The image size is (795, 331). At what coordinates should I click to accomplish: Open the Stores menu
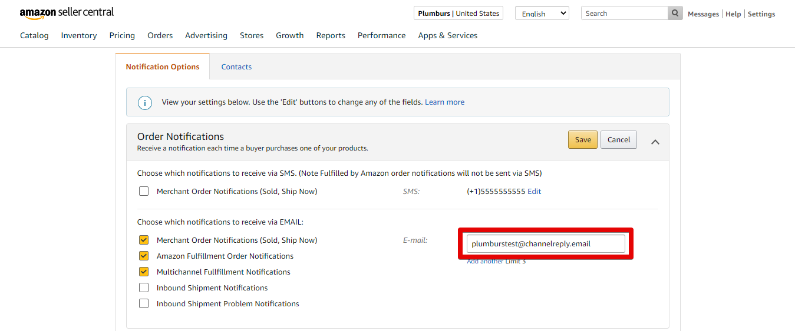pyautogui.click(x=252, y=35)
